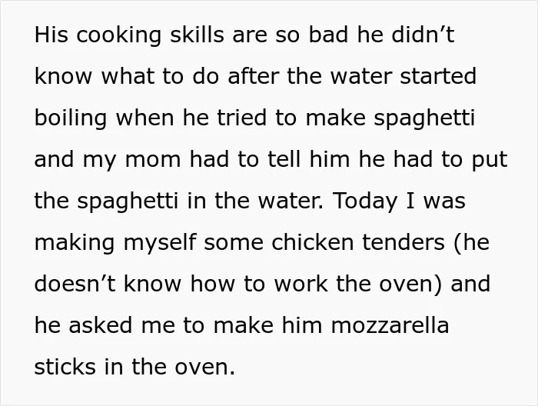This screenshot has height=406, width=538.
Task: Click the word "started" ending the second line
Action: tap(438, 76)
